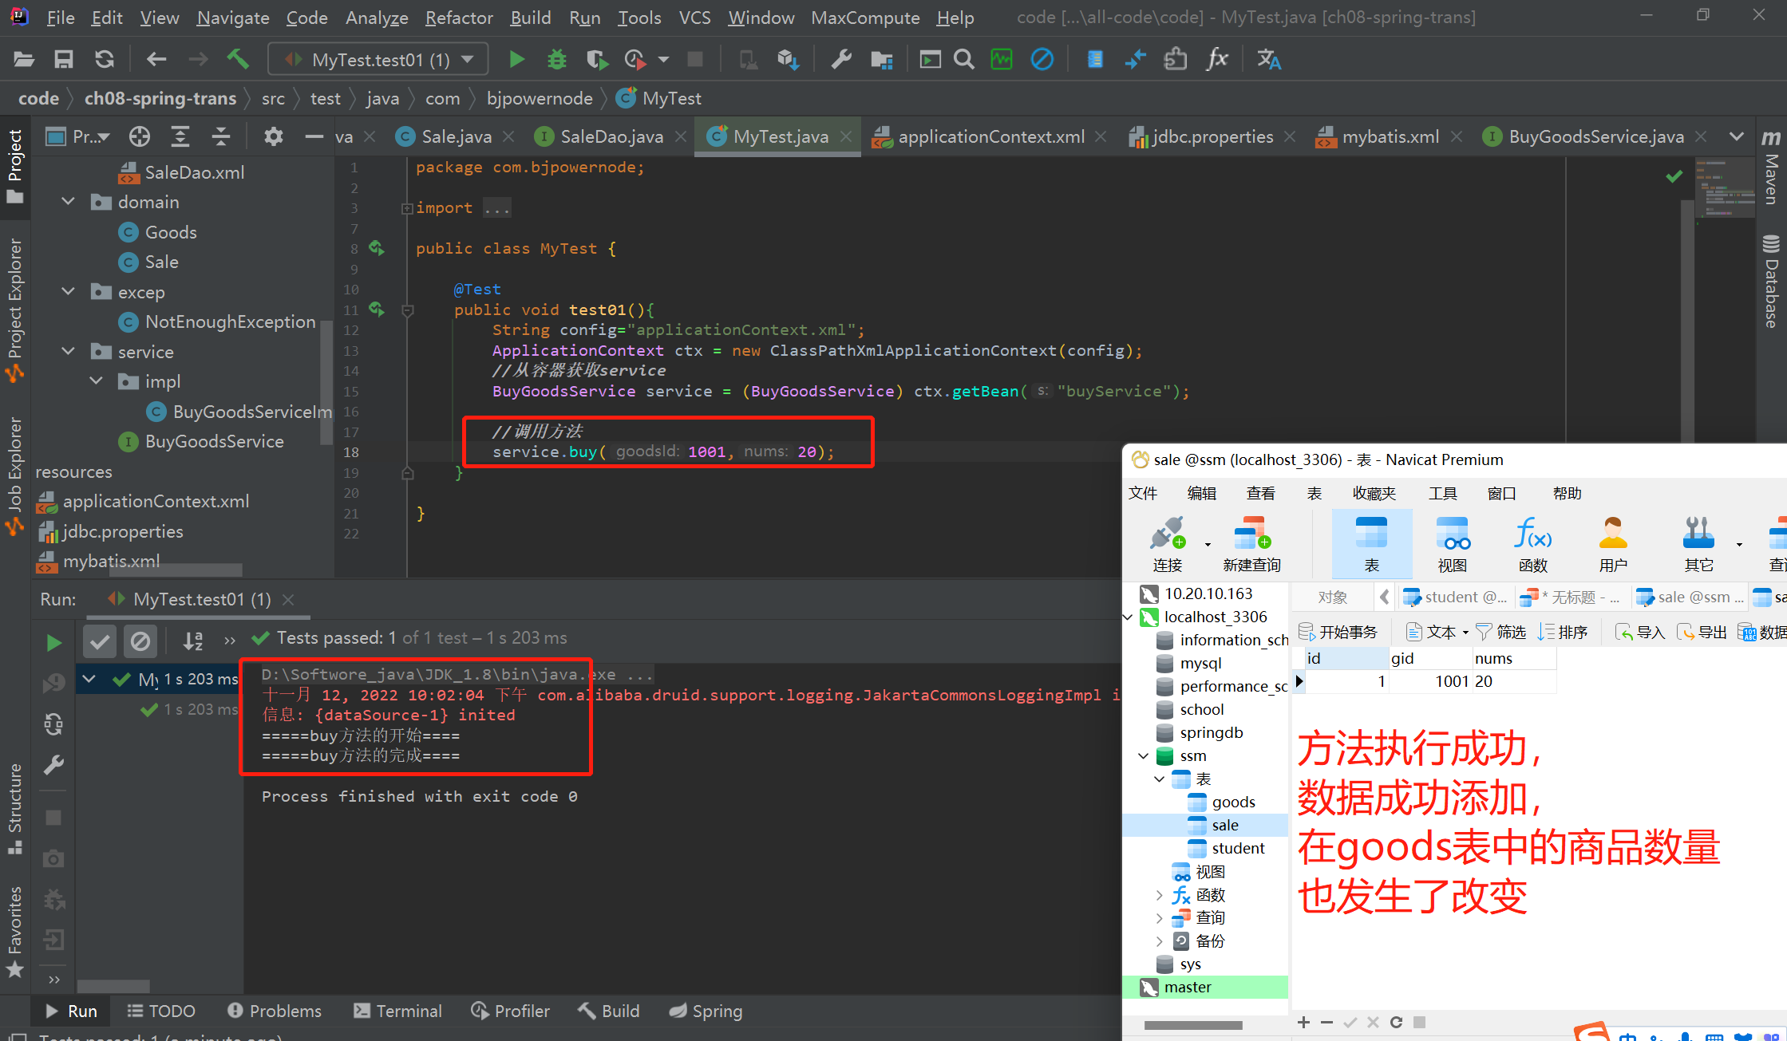The image size is (1787, 1041).
Task: Toggle show passed tests checkmark
Action: pos(100,641)
